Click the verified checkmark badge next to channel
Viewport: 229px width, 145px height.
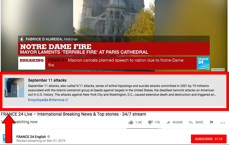49,137
